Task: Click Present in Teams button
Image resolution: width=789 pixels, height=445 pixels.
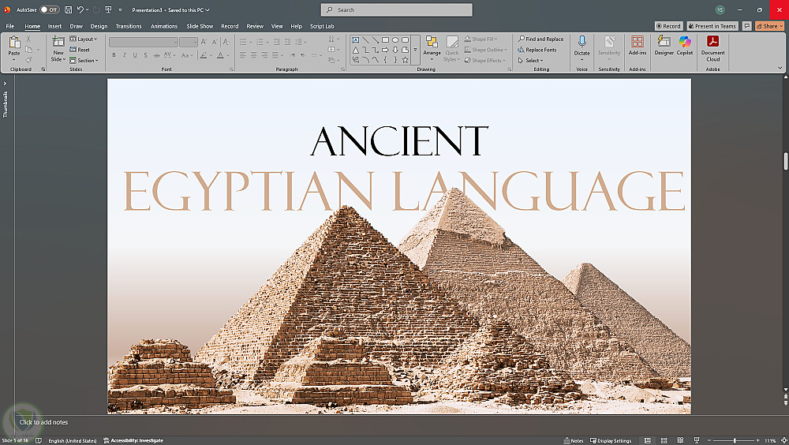Action: tap(712, 26)
